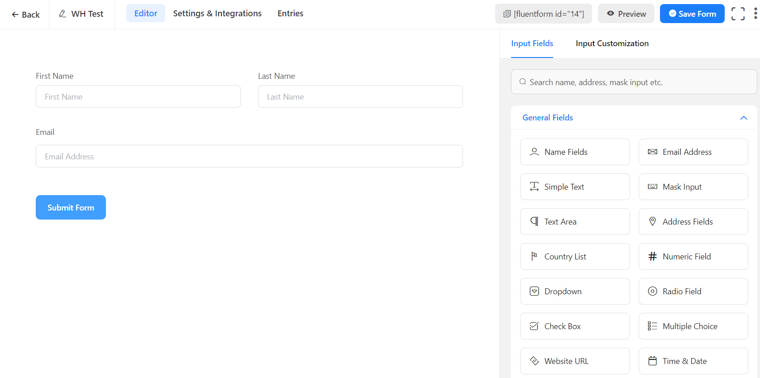Add a Name Fields element
The image size is (760, 378).
coord(574,152)
